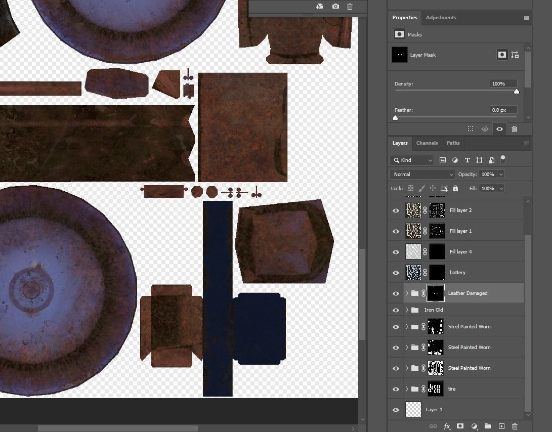
Task: Load selection from mask icon
Action: pos(471,129)
